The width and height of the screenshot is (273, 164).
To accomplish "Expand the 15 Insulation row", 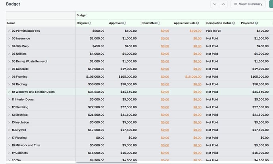I will 9,122.
